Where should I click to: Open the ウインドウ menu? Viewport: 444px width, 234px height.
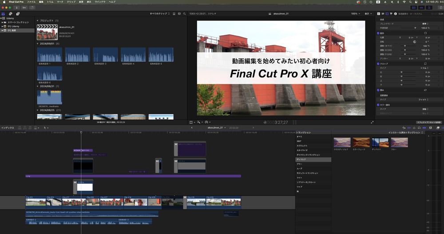click(100, 2)
